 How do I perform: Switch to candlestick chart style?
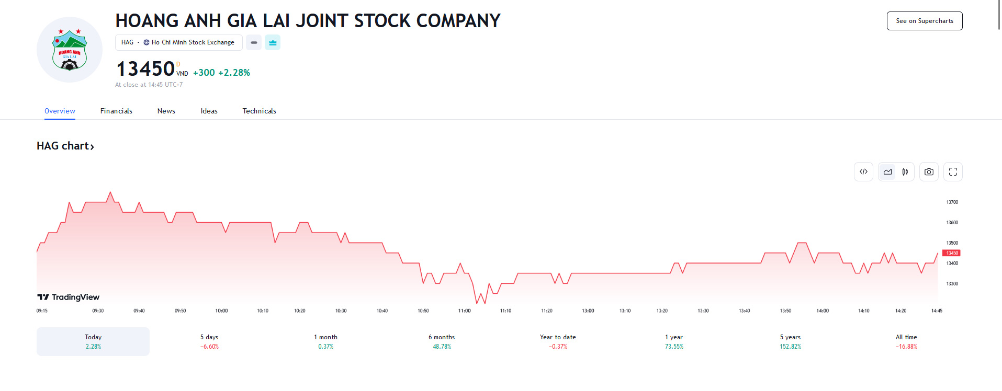coord(905,171)
